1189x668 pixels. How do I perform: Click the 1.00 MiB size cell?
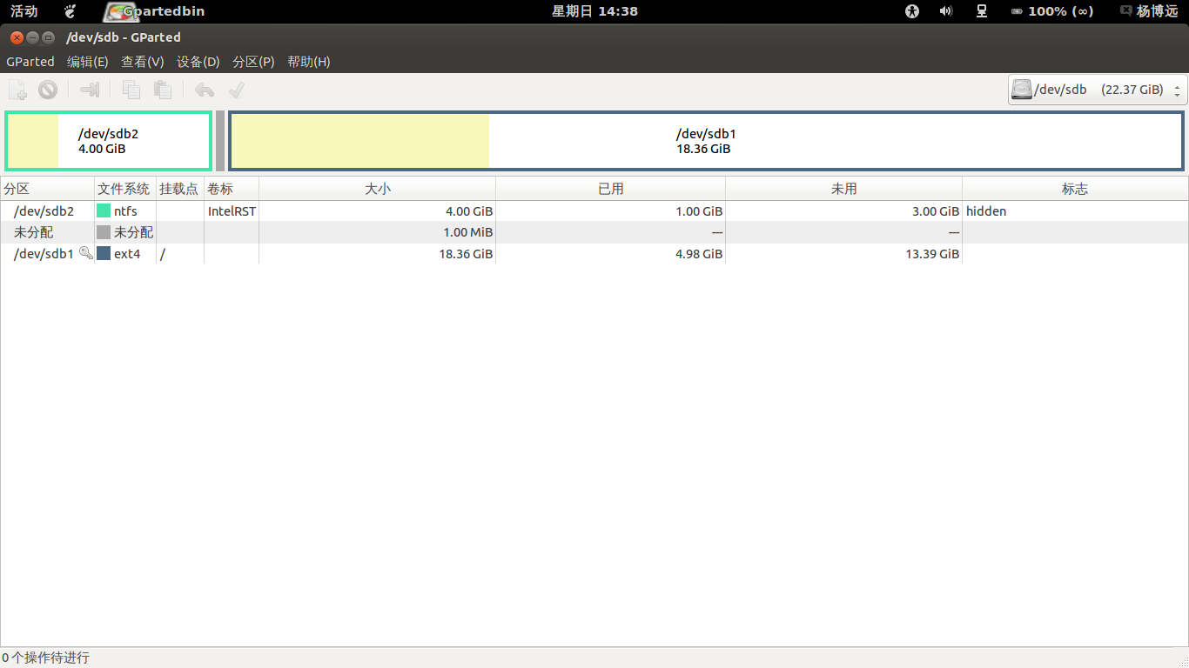468,232
